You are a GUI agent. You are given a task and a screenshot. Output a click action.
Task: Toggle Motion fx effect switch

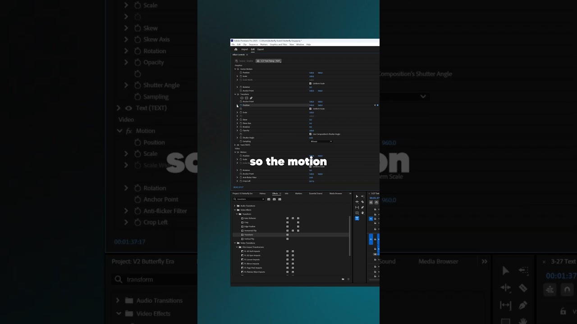pyautogui.click(x=238, y=152)
